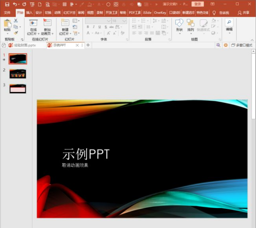Select slide 2 thumbnail in the panel
The image size is (256, 228).
[18, 74]
